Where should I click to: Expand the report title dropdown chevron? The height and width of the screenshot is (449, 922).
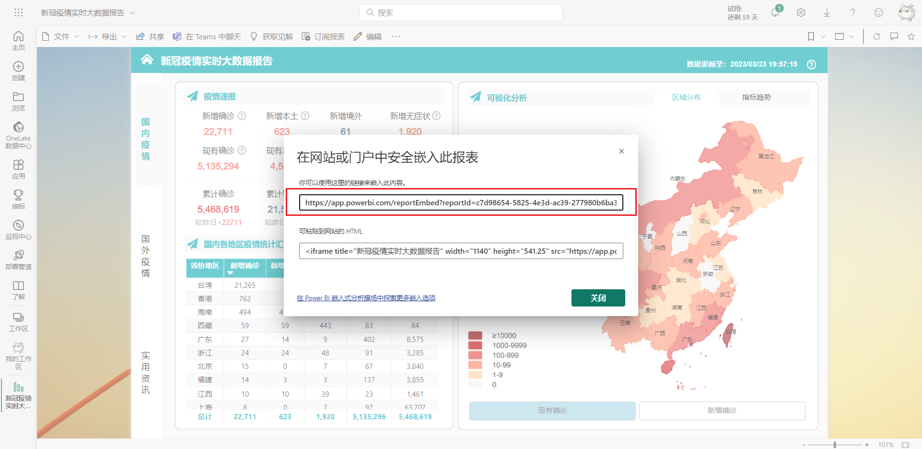click(133, 13)
